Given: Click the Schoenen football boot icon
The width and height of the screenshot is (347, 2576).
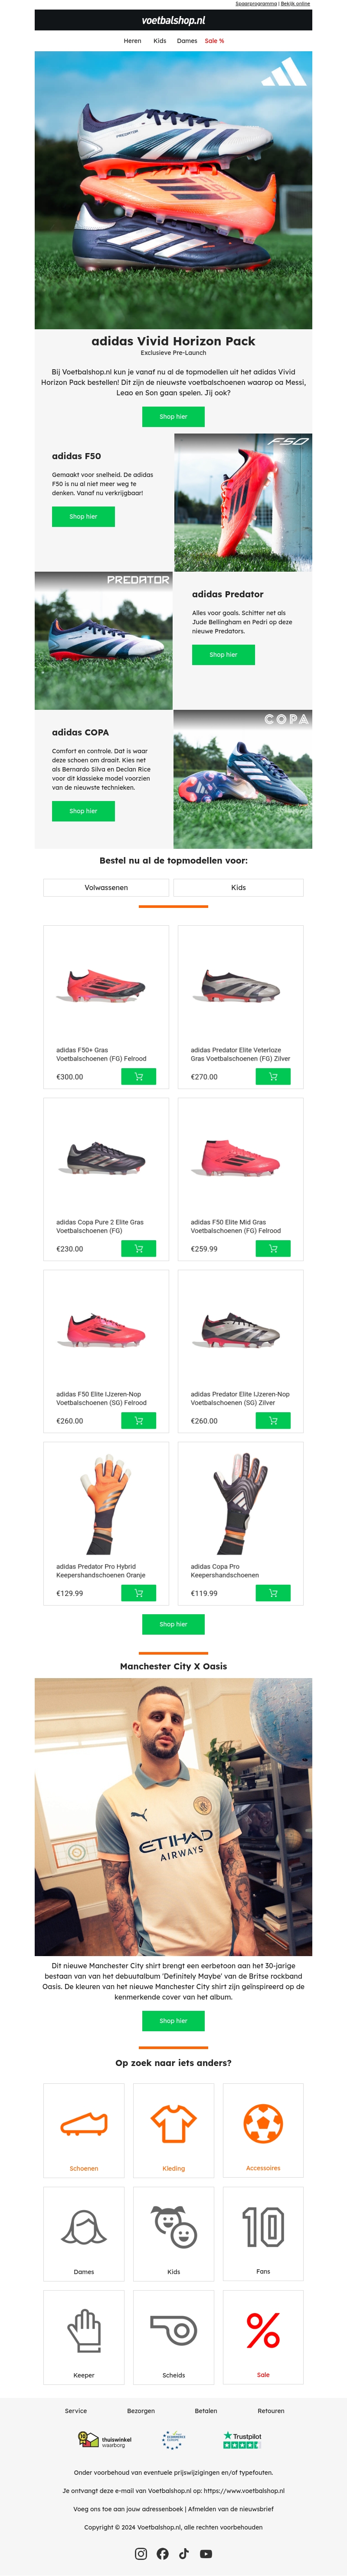Looking at the screenshot, I should 84,2122.
